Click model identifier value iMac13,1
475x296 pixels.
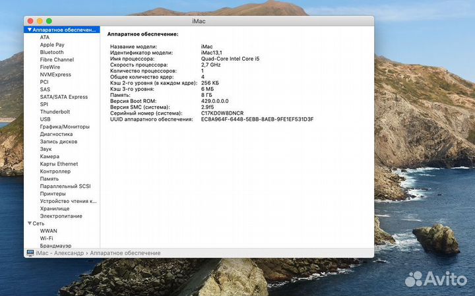click(x=212, y=53)
